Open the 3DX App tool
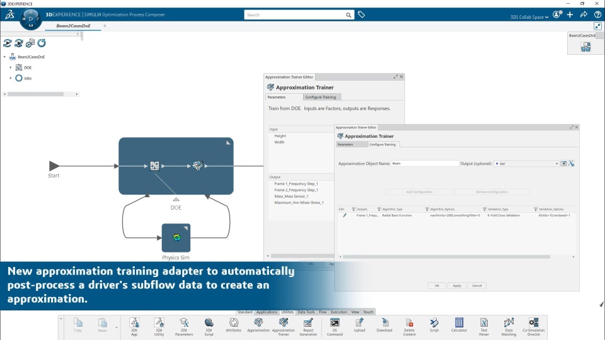This screenshot has width=605, height=340. click(x=134, y=326)
